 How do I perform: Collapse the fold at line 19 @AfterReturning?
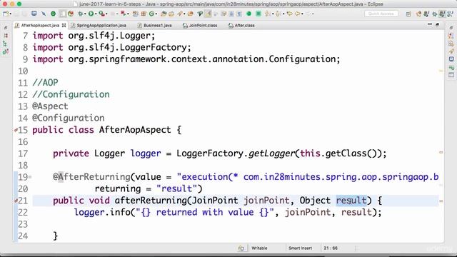click(x=30, y=177)
